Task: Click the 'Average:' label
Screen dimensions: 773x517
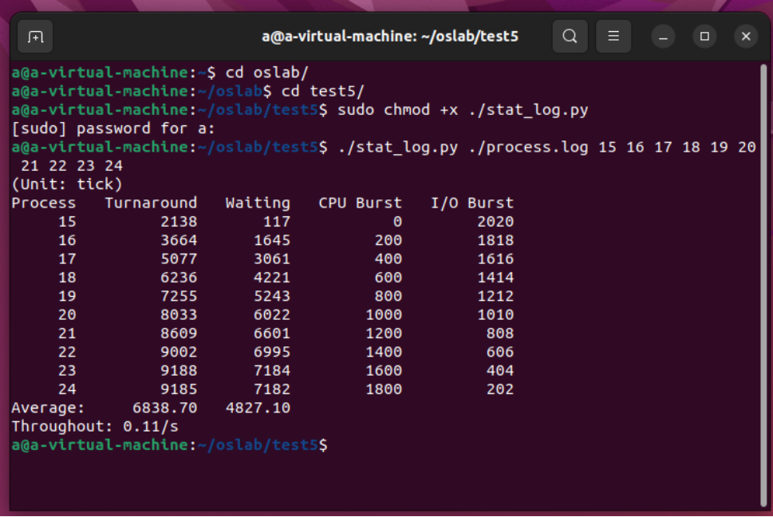Action: click(x=49, y=408)
